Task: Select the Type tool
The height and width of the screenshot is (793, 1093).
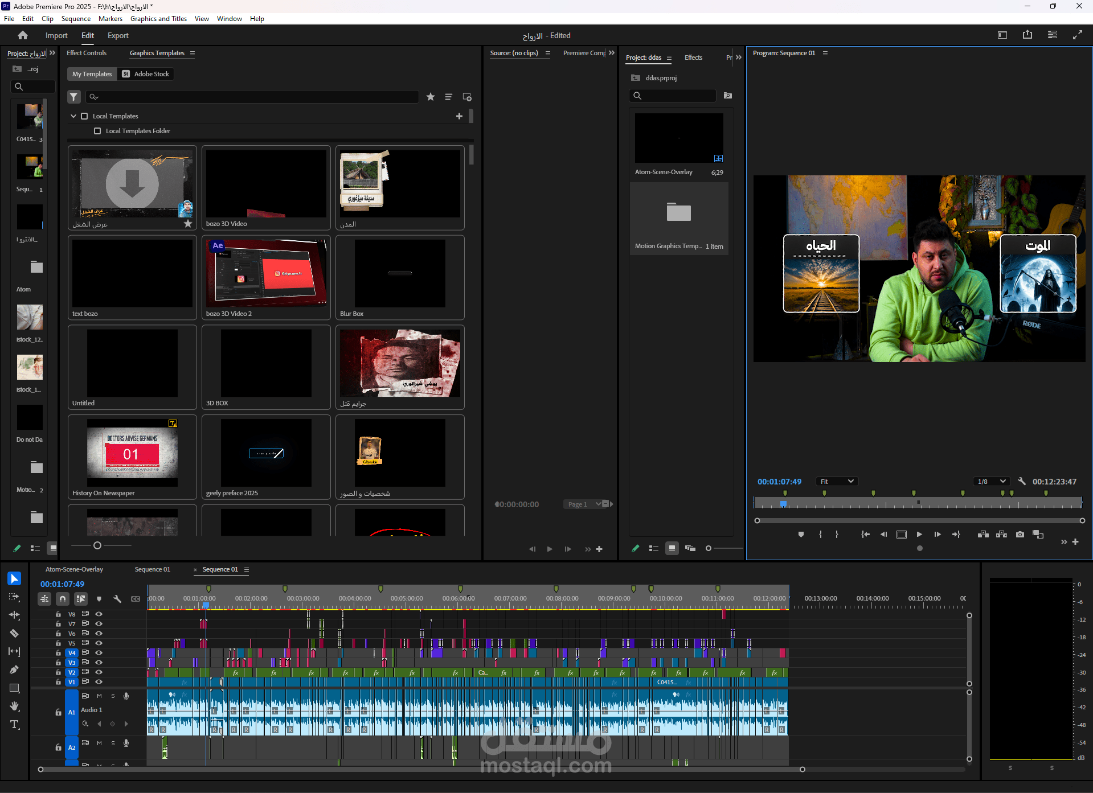Action: click(14, 724)
